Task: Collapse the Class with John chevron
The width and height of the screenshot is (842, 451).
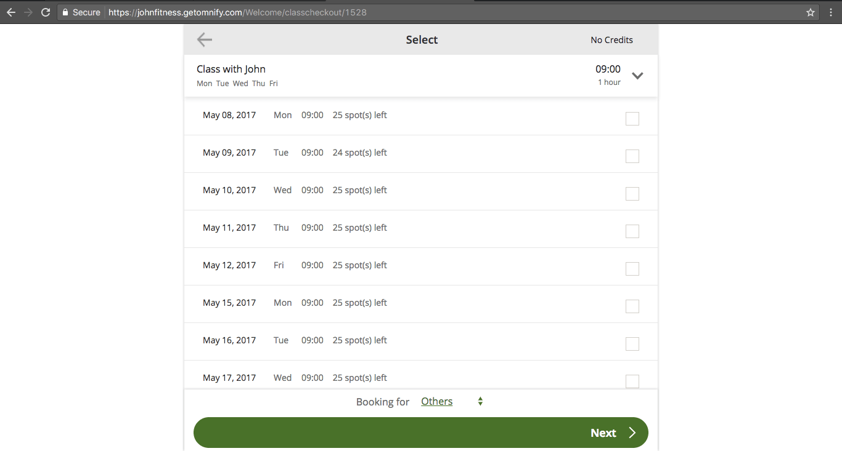Action: click(638, 76)
